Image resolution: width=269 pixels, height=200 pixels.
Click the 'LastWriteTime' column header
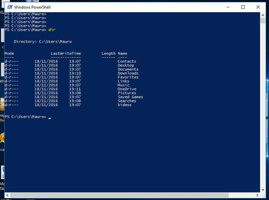click(66, 53)
